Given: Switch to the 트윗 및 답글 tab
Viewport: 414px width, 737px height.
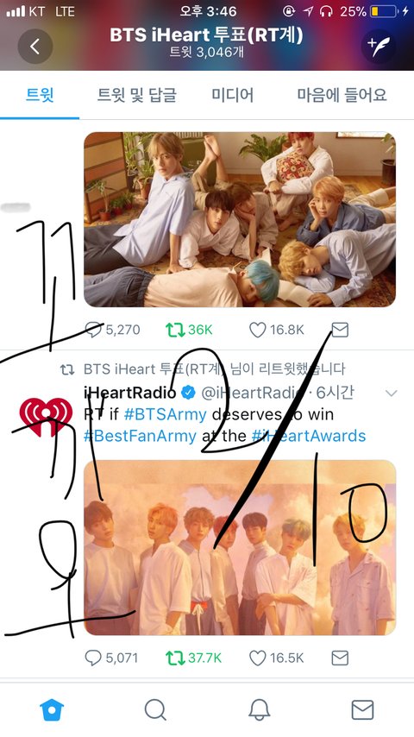Looking at the screenshot, I should 137,95.
